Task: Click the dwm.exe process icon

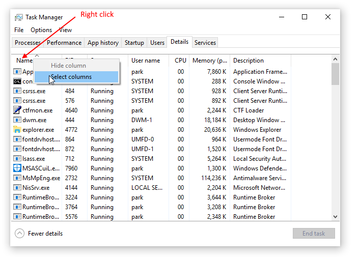Action: tap(17, 120)
